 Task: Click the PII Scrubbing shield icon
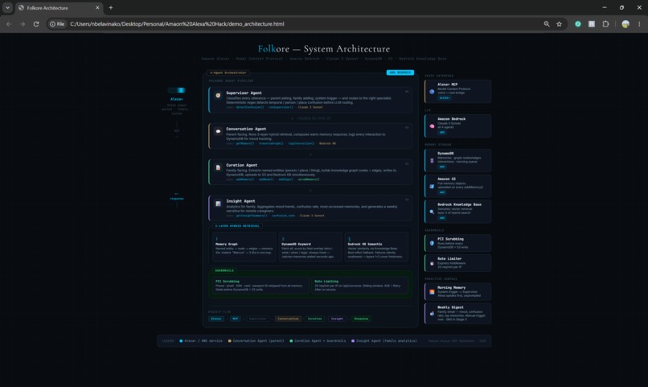click(432, 243)
